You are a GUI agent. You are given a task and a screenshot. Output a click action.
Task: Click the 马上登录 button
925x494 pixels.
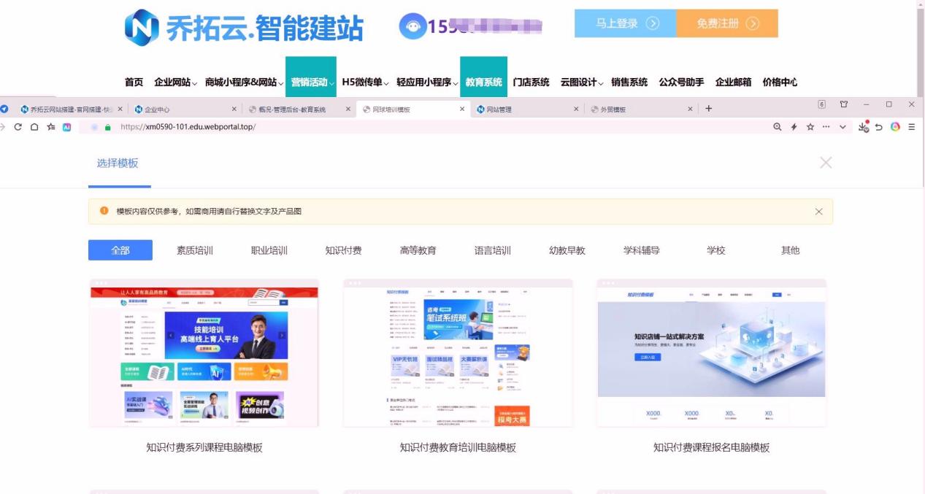click(625, 23)
